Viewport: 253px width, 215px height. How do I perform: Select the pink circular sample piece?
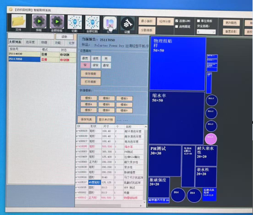(211, 138)
